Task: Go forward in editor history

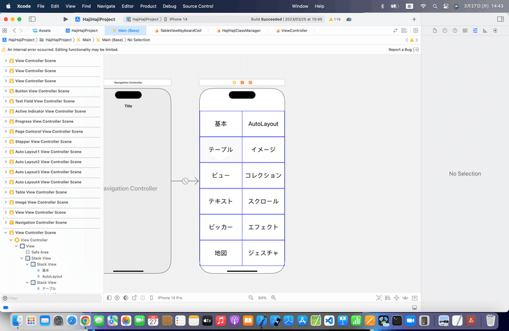Action: click(x=21, y=31)
